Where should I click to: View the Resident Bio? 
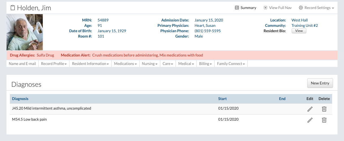click(x=299, y=31)
